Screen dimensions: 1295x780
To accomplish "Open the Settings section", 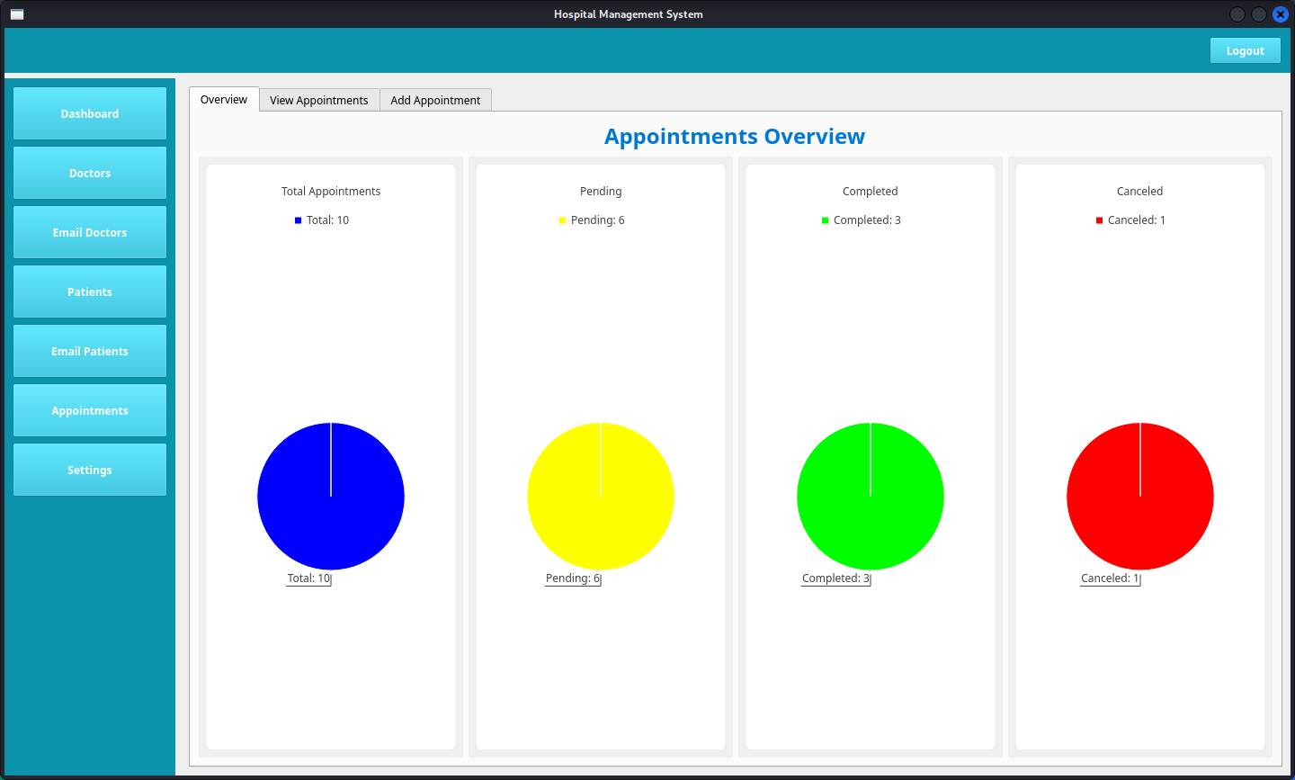I will [x=89, y=470].
